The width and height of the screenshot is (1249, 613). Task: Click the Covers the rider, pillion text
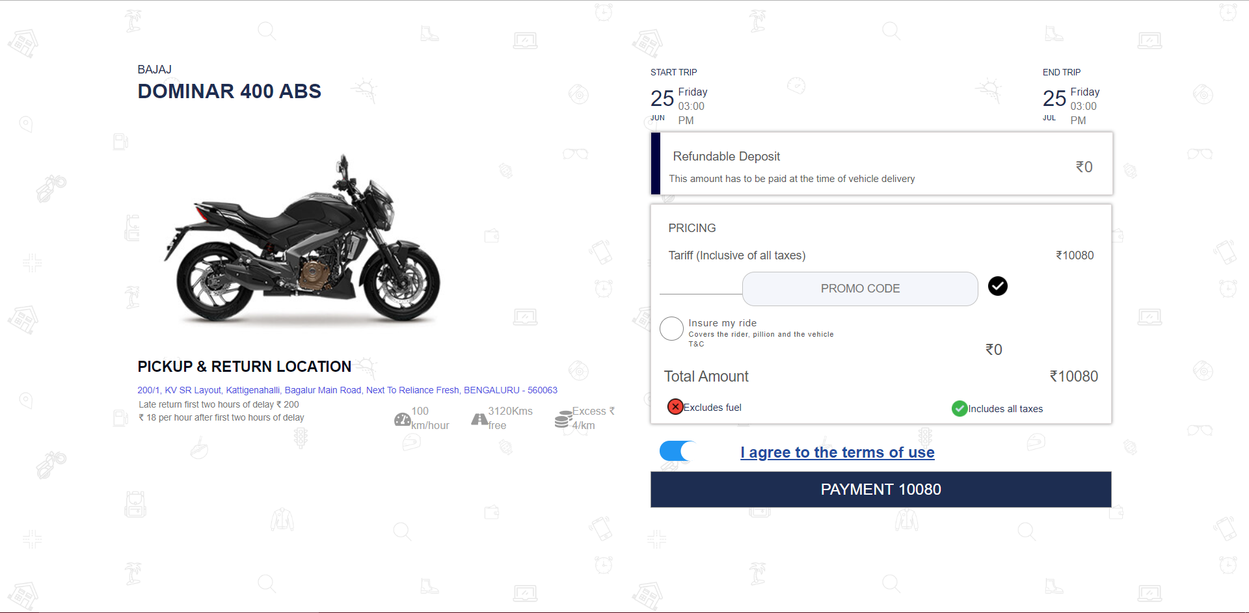[x=760, y=334]
